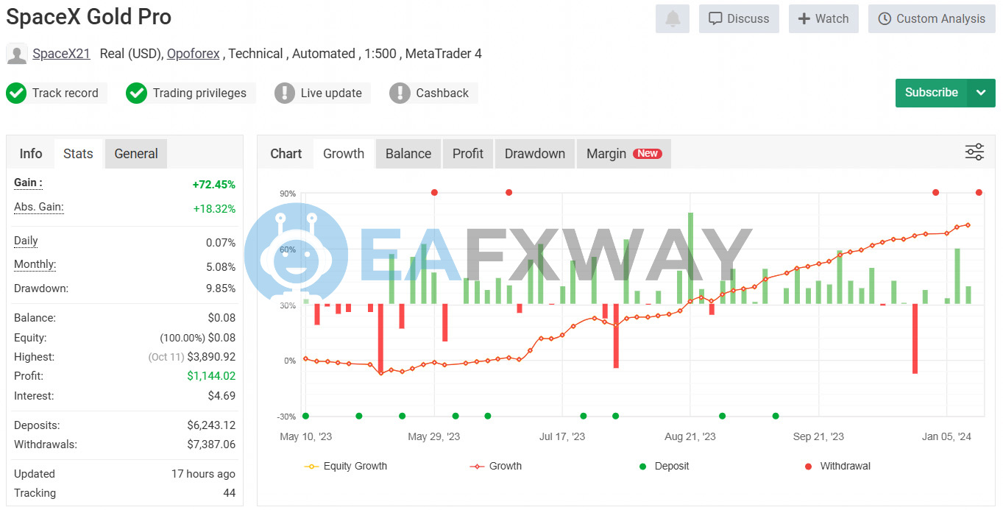Click the Jul 17, '23 axis label
This screenshot has width=1003, height=510.
562,436
